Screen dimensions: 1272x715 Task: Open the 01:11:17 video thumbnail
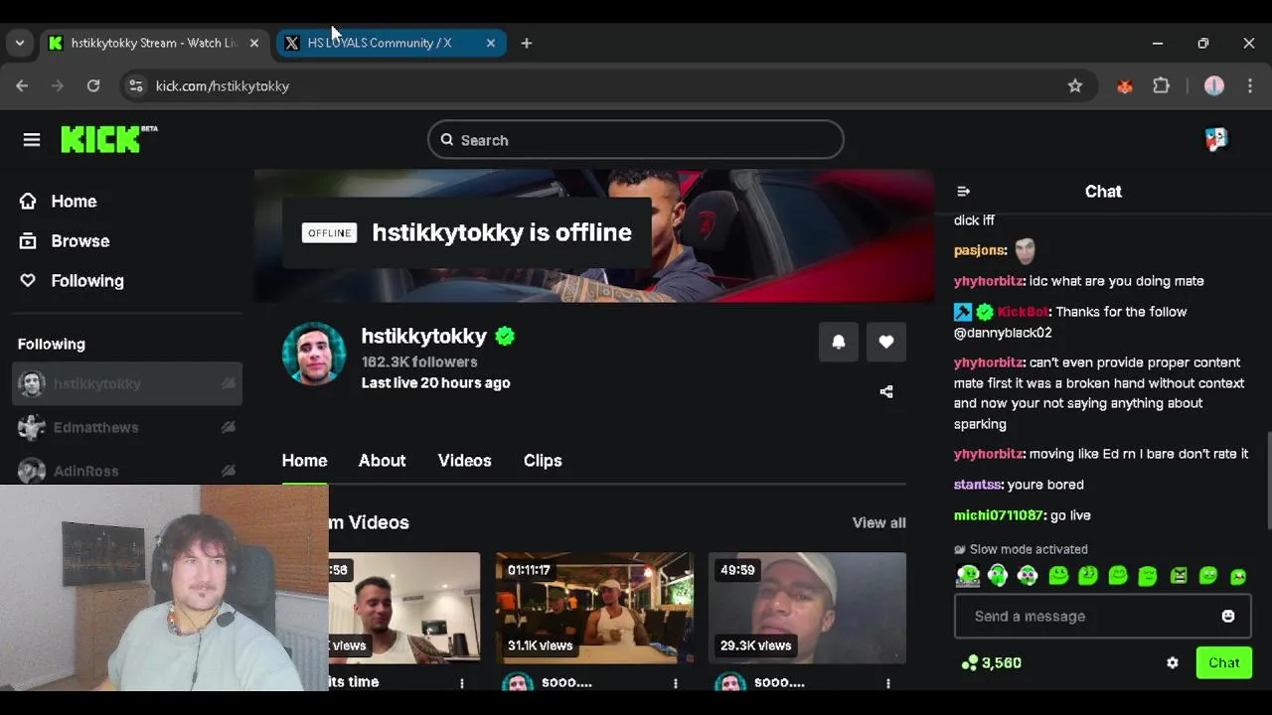tap(594, 608)
